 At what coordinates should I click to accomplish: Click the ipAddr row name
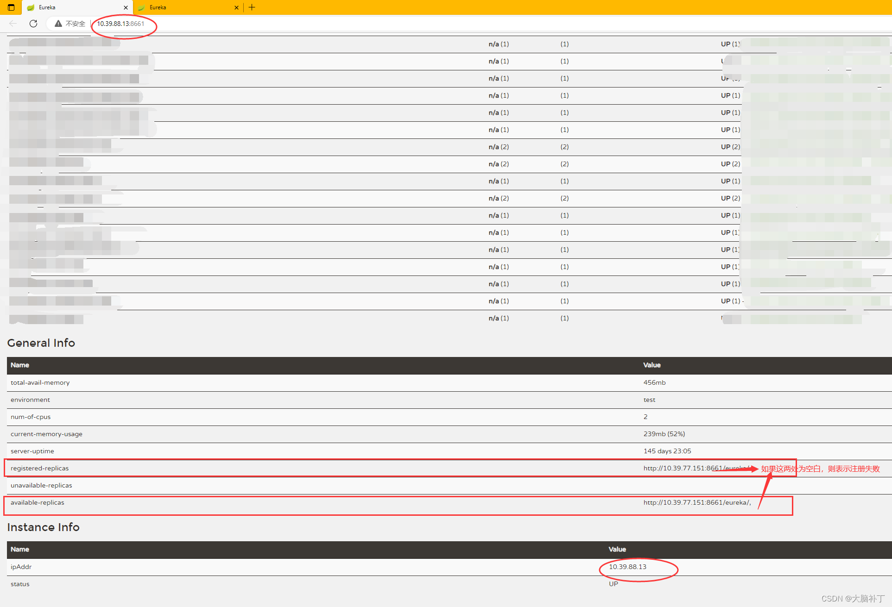pyautogui.click(x=21, y=567)
